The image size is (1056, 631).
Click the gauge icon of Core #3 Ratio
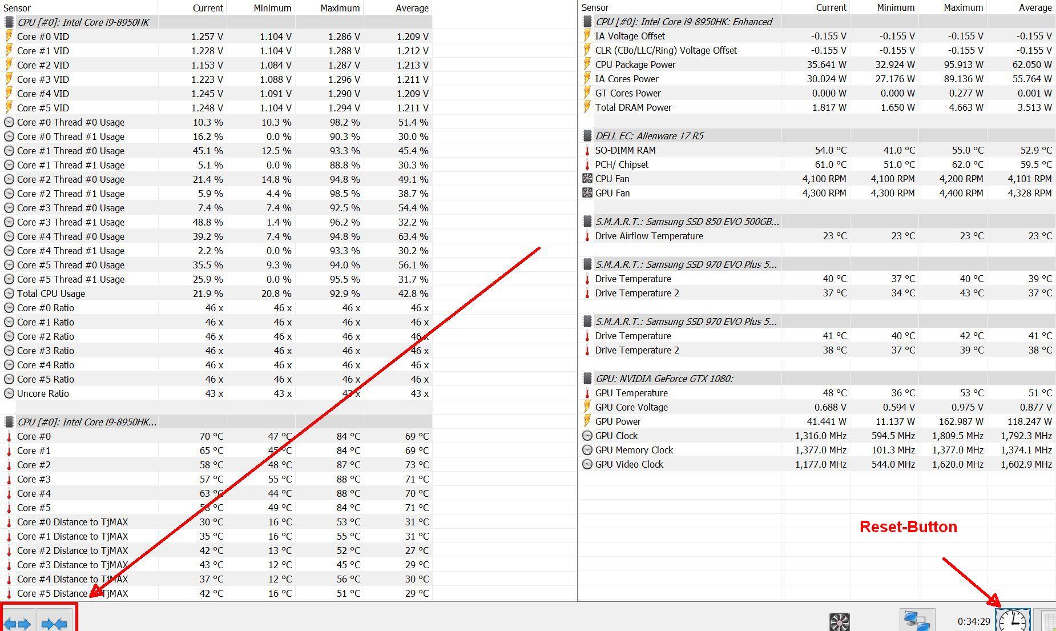9,351
